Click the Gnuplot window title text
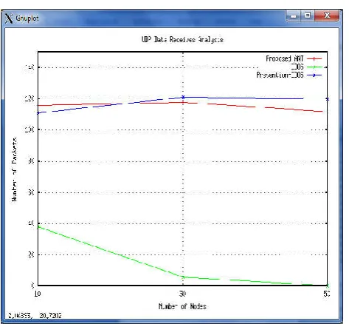Viewport: 349px width, 324px height. coord(27,18)
